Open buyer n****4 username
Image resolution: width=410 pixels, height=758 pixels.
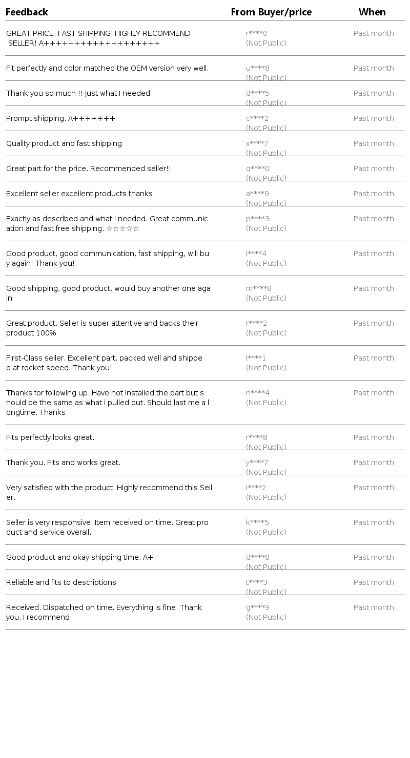[258, 393]
